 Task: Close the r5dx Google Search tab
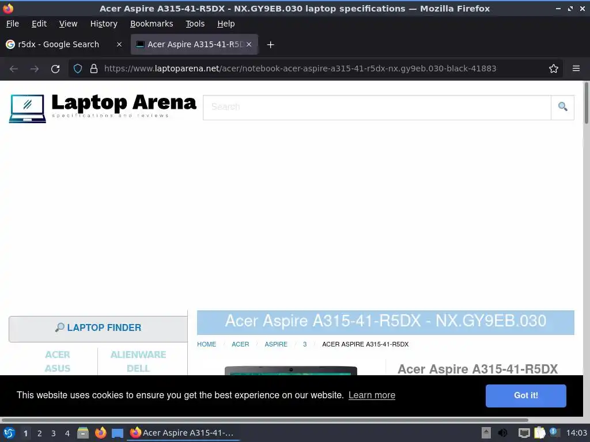pyautogui.click(x=119, y=44)
